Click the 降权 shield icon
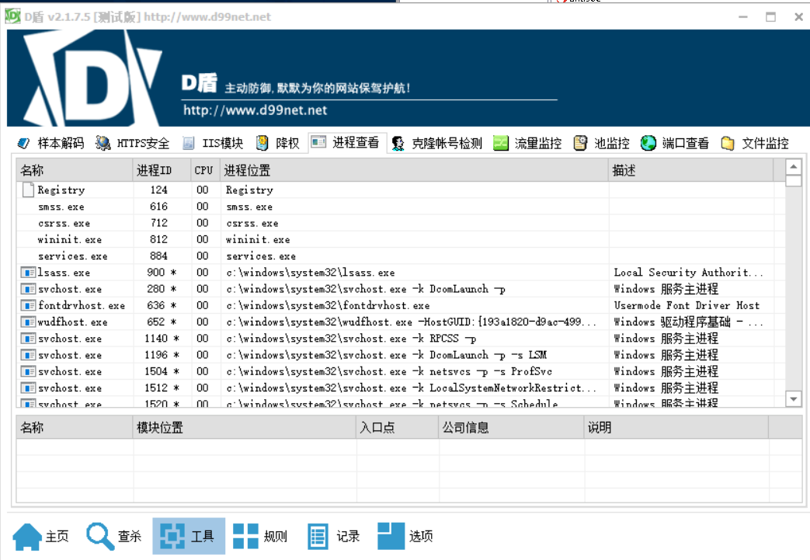Viewport: 810px width, 560px height. click(x=262, y=143)
